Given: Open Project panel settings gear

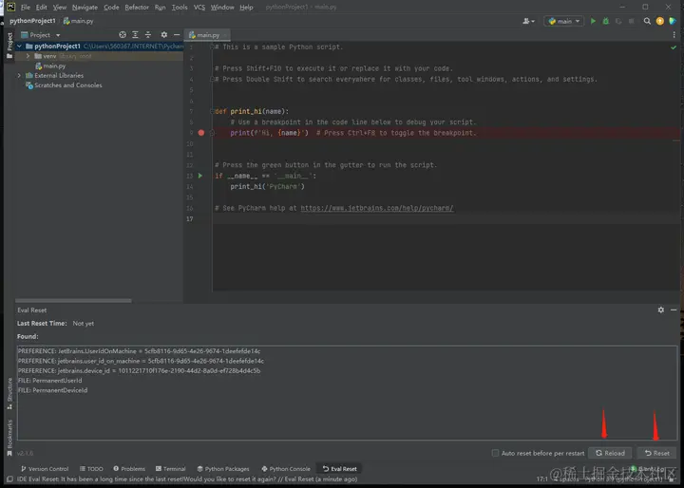Looking at the screenshot, I should [164, 35].
